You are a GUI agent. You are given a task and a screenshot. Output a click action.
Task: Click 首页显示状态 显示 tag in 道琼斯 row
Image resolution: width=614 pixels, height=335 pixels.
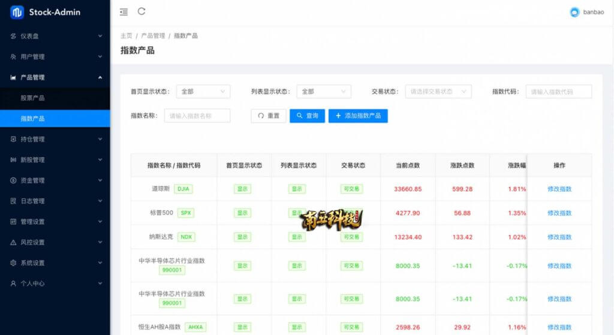pos(242,189)
